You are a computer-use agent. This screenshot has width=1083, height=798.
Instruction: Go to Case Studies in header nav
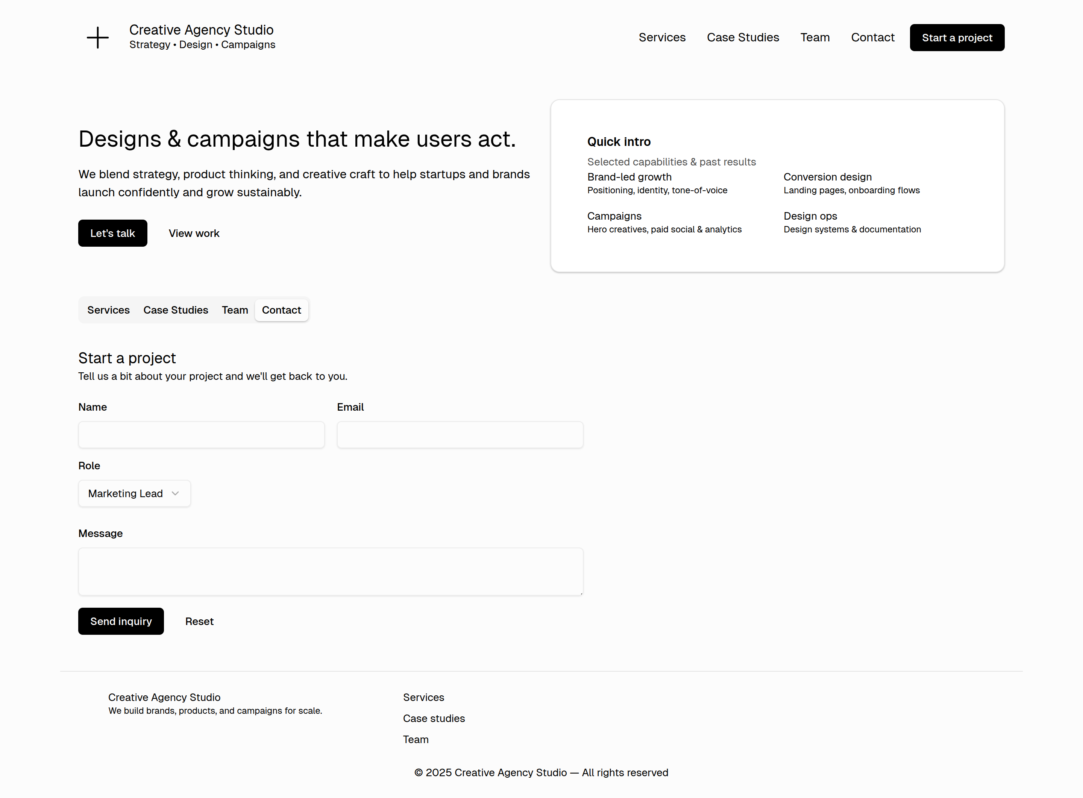coord(742,38)
